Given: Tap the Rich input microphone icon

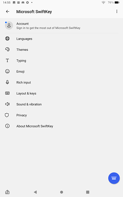Looking at the screenshot, I should point(7,82).
